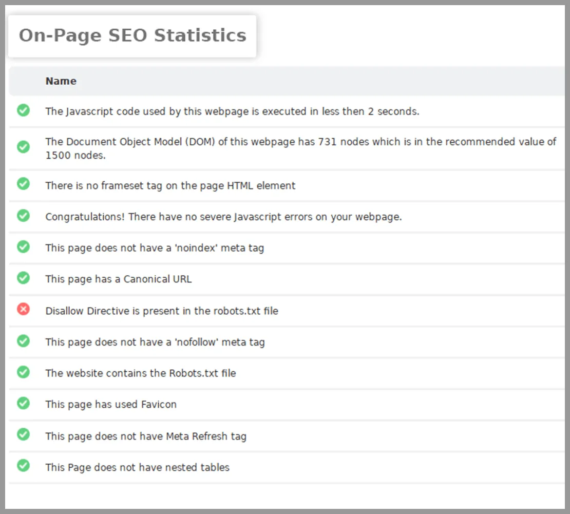
Task: Click red cross icon beside Disallow Directive row
Action: pos(23,309)
